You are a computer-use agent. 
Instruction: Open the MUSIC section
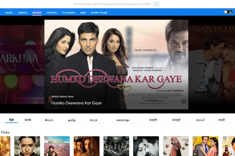pos(9,13)
